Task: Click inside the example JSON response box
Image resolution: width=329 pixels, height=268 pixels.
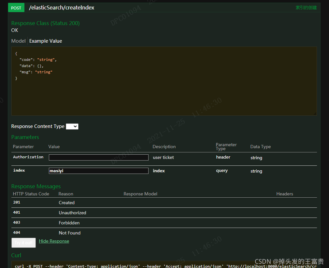Action: (x=164, y=81)
